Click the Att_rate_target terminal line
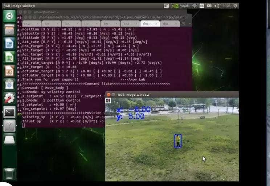Viewport: 270px width, 186px height. (92, 63)
